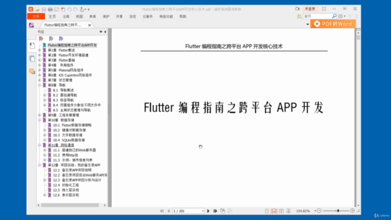Open the Bookmarks panel sidebar icon
This screenshot has height=220, width=391.
32,46
